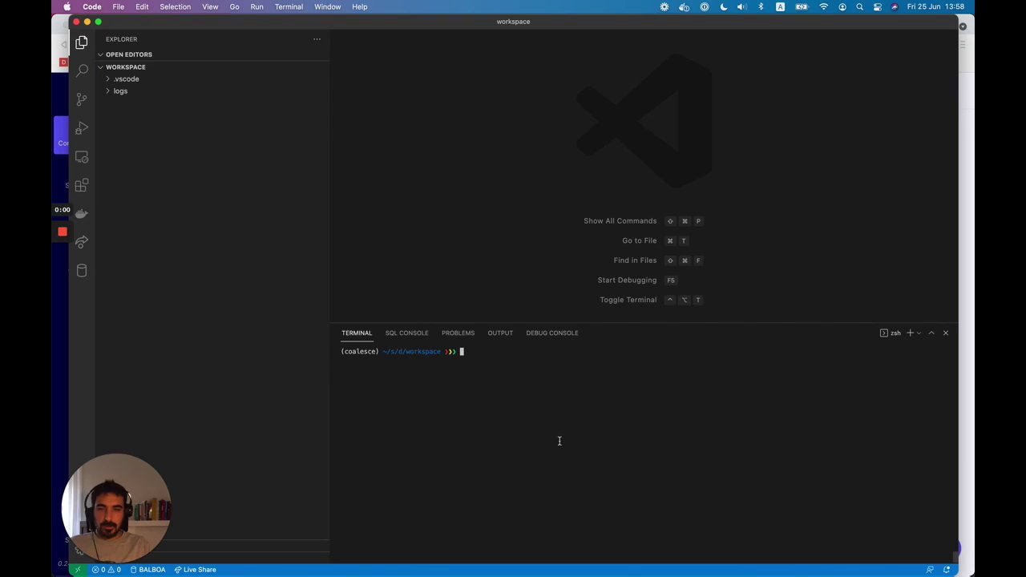Open the Apple menu
The width and height of the screenshot is (1026, 577).
click(66, 7)
